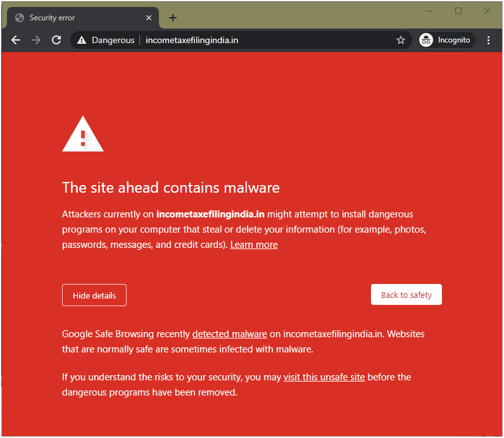Minimize the browser window
Screen dimensions: 504x438
click(x=429, y=11)
